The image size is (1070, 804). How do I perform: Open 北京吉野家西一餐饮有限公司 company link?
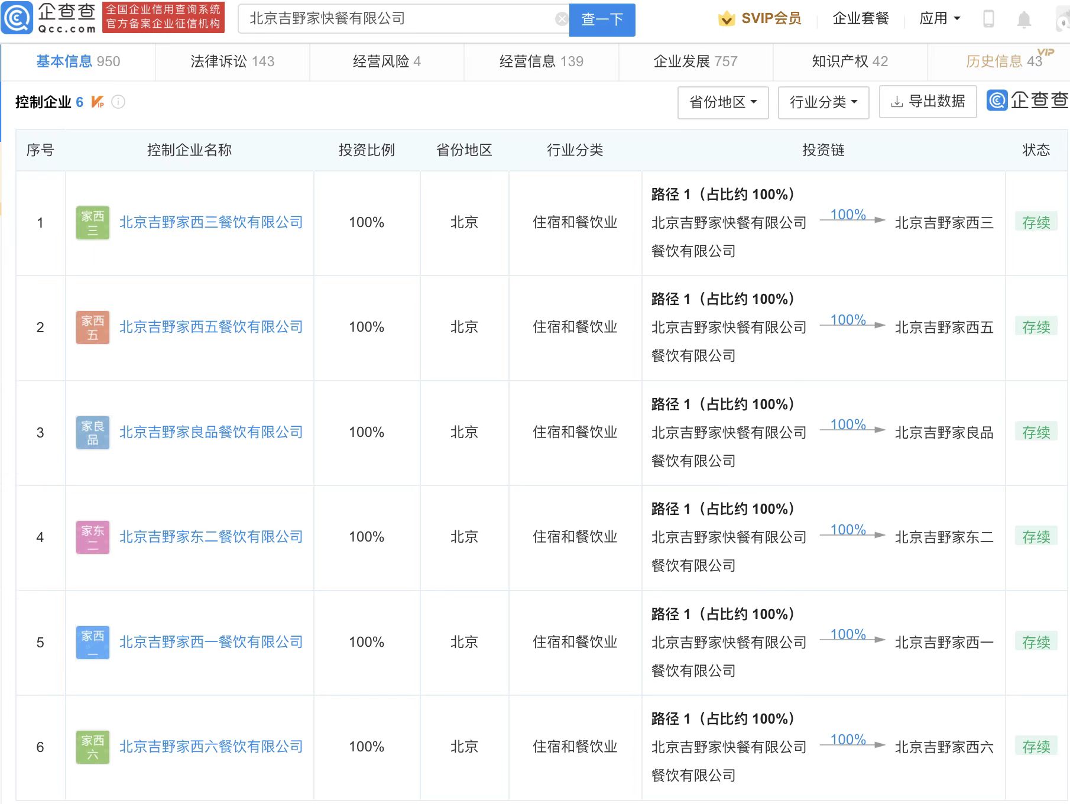click(211, 643)
